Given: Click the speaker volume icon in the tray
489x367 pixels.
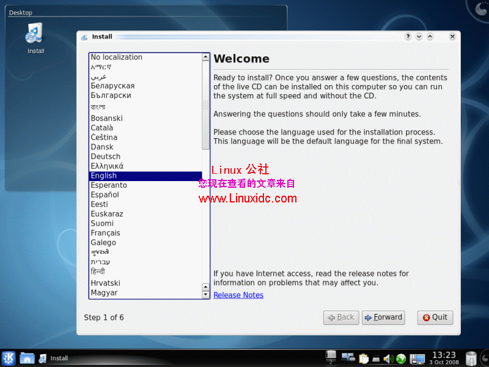Looking at the screenshot, I should [387, 358].
